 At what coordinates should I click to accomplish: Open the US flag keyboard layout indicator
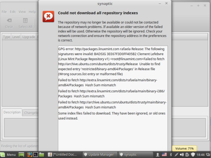(164, 155)
